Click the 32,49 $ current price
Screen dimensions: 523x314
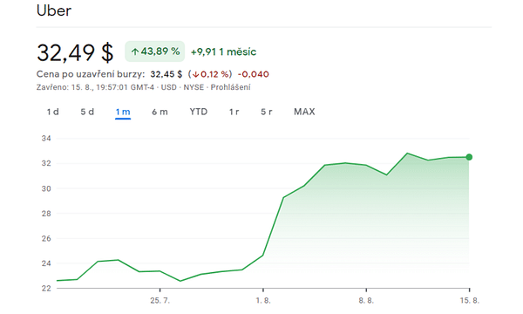(75, 52)
